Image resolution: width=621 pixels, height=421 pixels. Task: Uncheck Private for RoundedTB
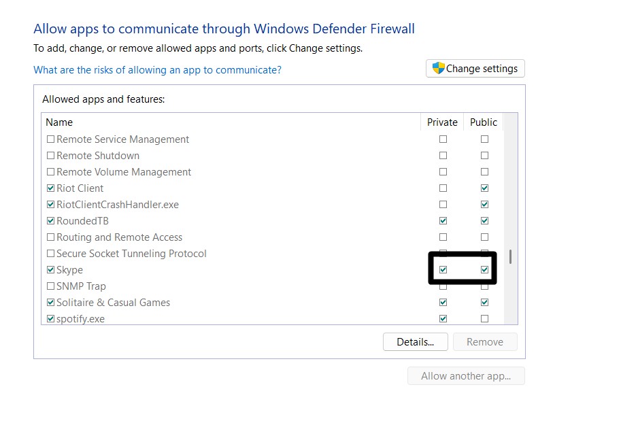tap(443, 221)
